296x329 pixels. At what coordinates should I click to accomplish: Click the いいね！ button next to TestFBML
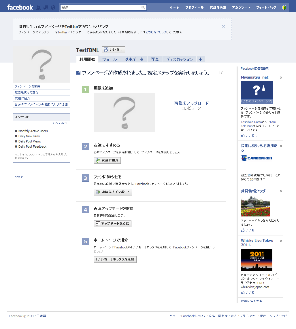pos(114,50)
